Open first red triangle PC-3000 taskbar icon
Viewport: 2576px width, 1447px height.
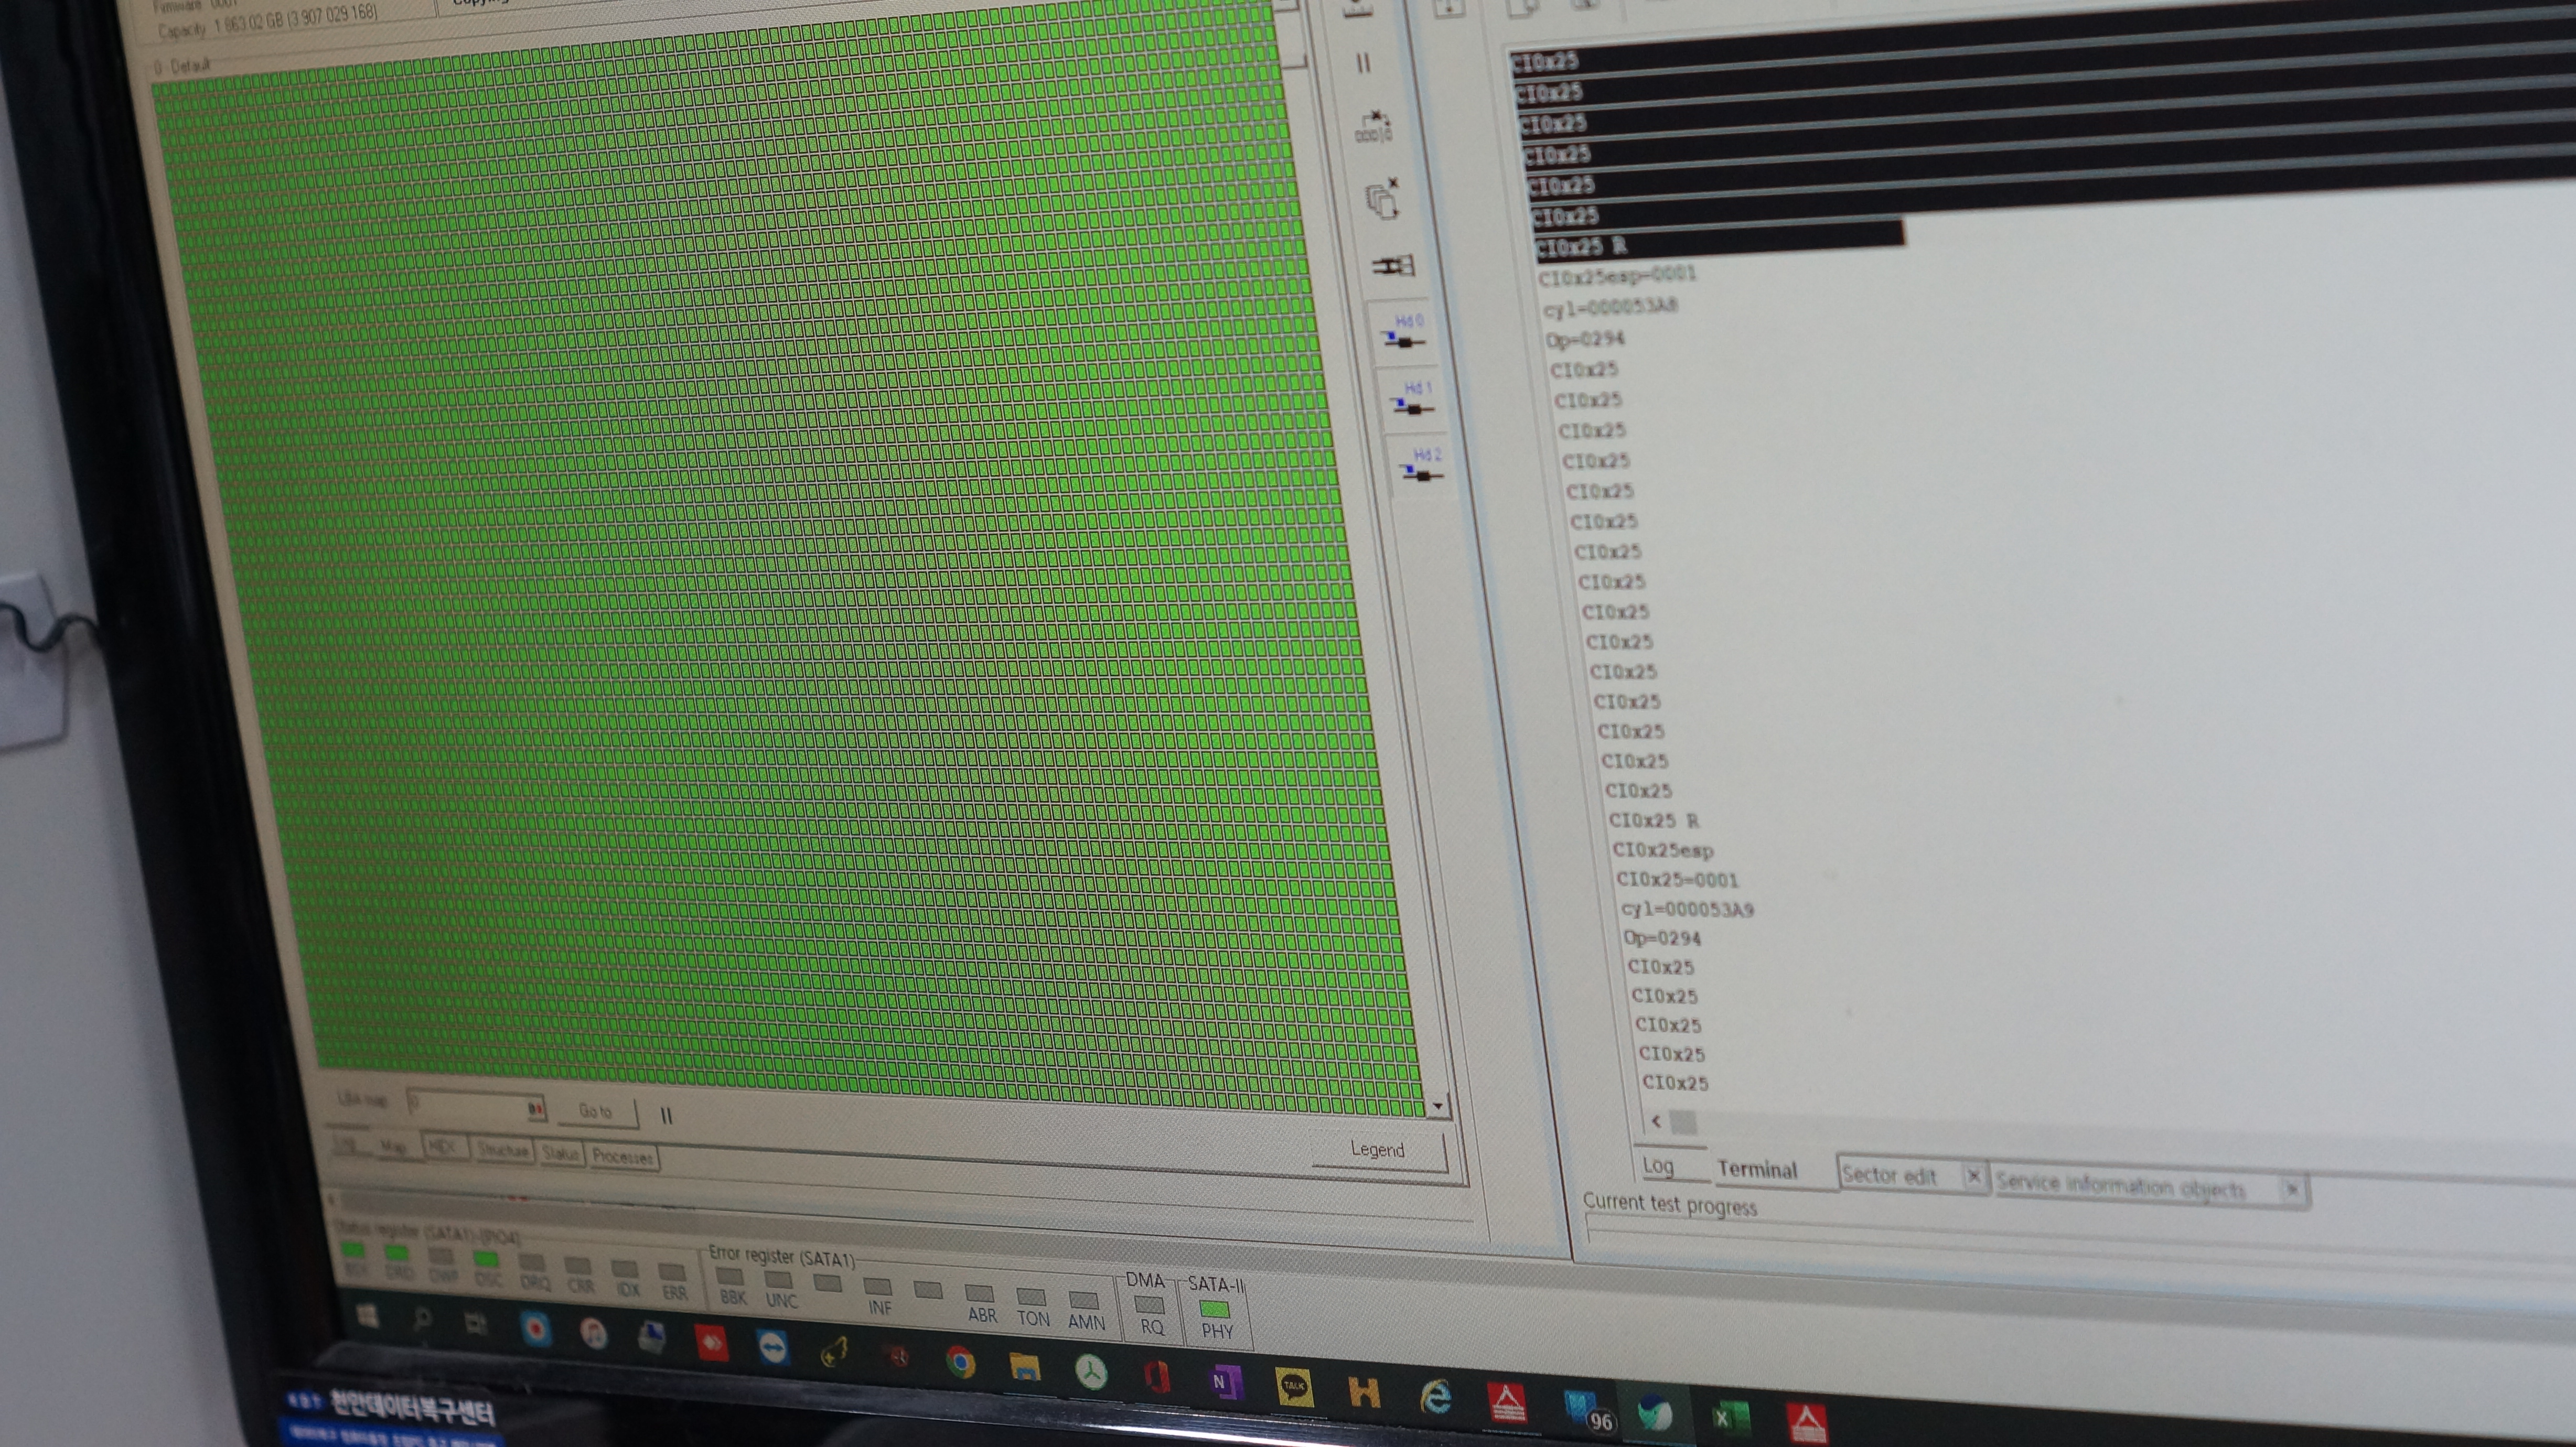point(1508,1402)
